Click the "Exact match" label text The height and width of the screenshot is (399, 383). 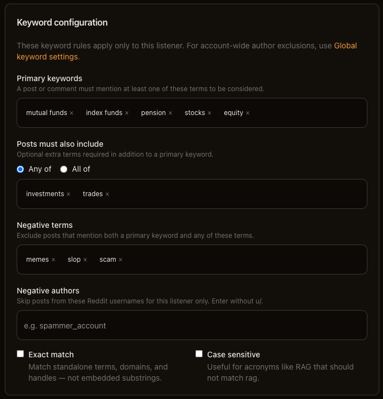pos(51,355)
